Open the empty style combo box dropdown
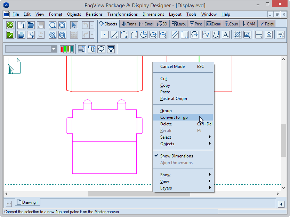 pyautogui.click(x=54, y=49)
